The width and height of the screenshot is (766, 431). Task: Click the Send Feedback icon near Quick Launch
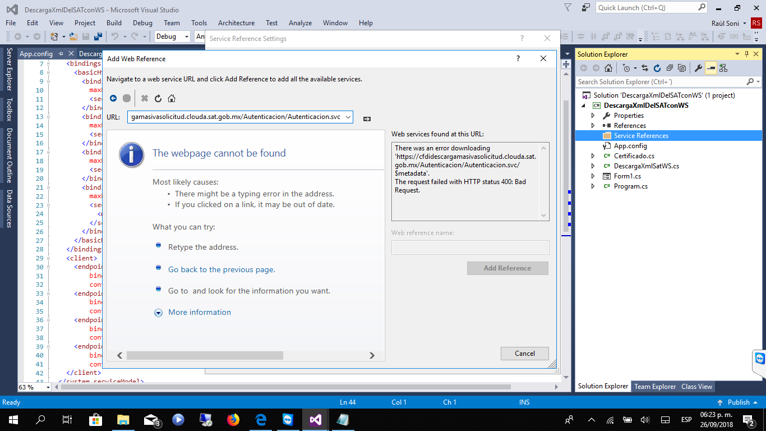click(586, 7)
